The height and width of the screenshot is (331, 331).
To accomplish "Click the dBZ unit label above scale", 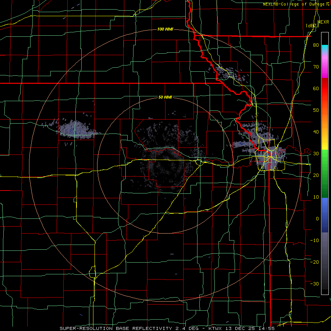I will 312,26.
